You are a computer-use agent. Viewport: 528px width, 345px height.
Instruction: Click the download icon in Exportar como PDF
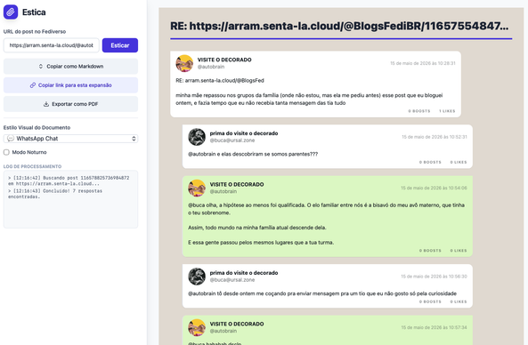46,104
